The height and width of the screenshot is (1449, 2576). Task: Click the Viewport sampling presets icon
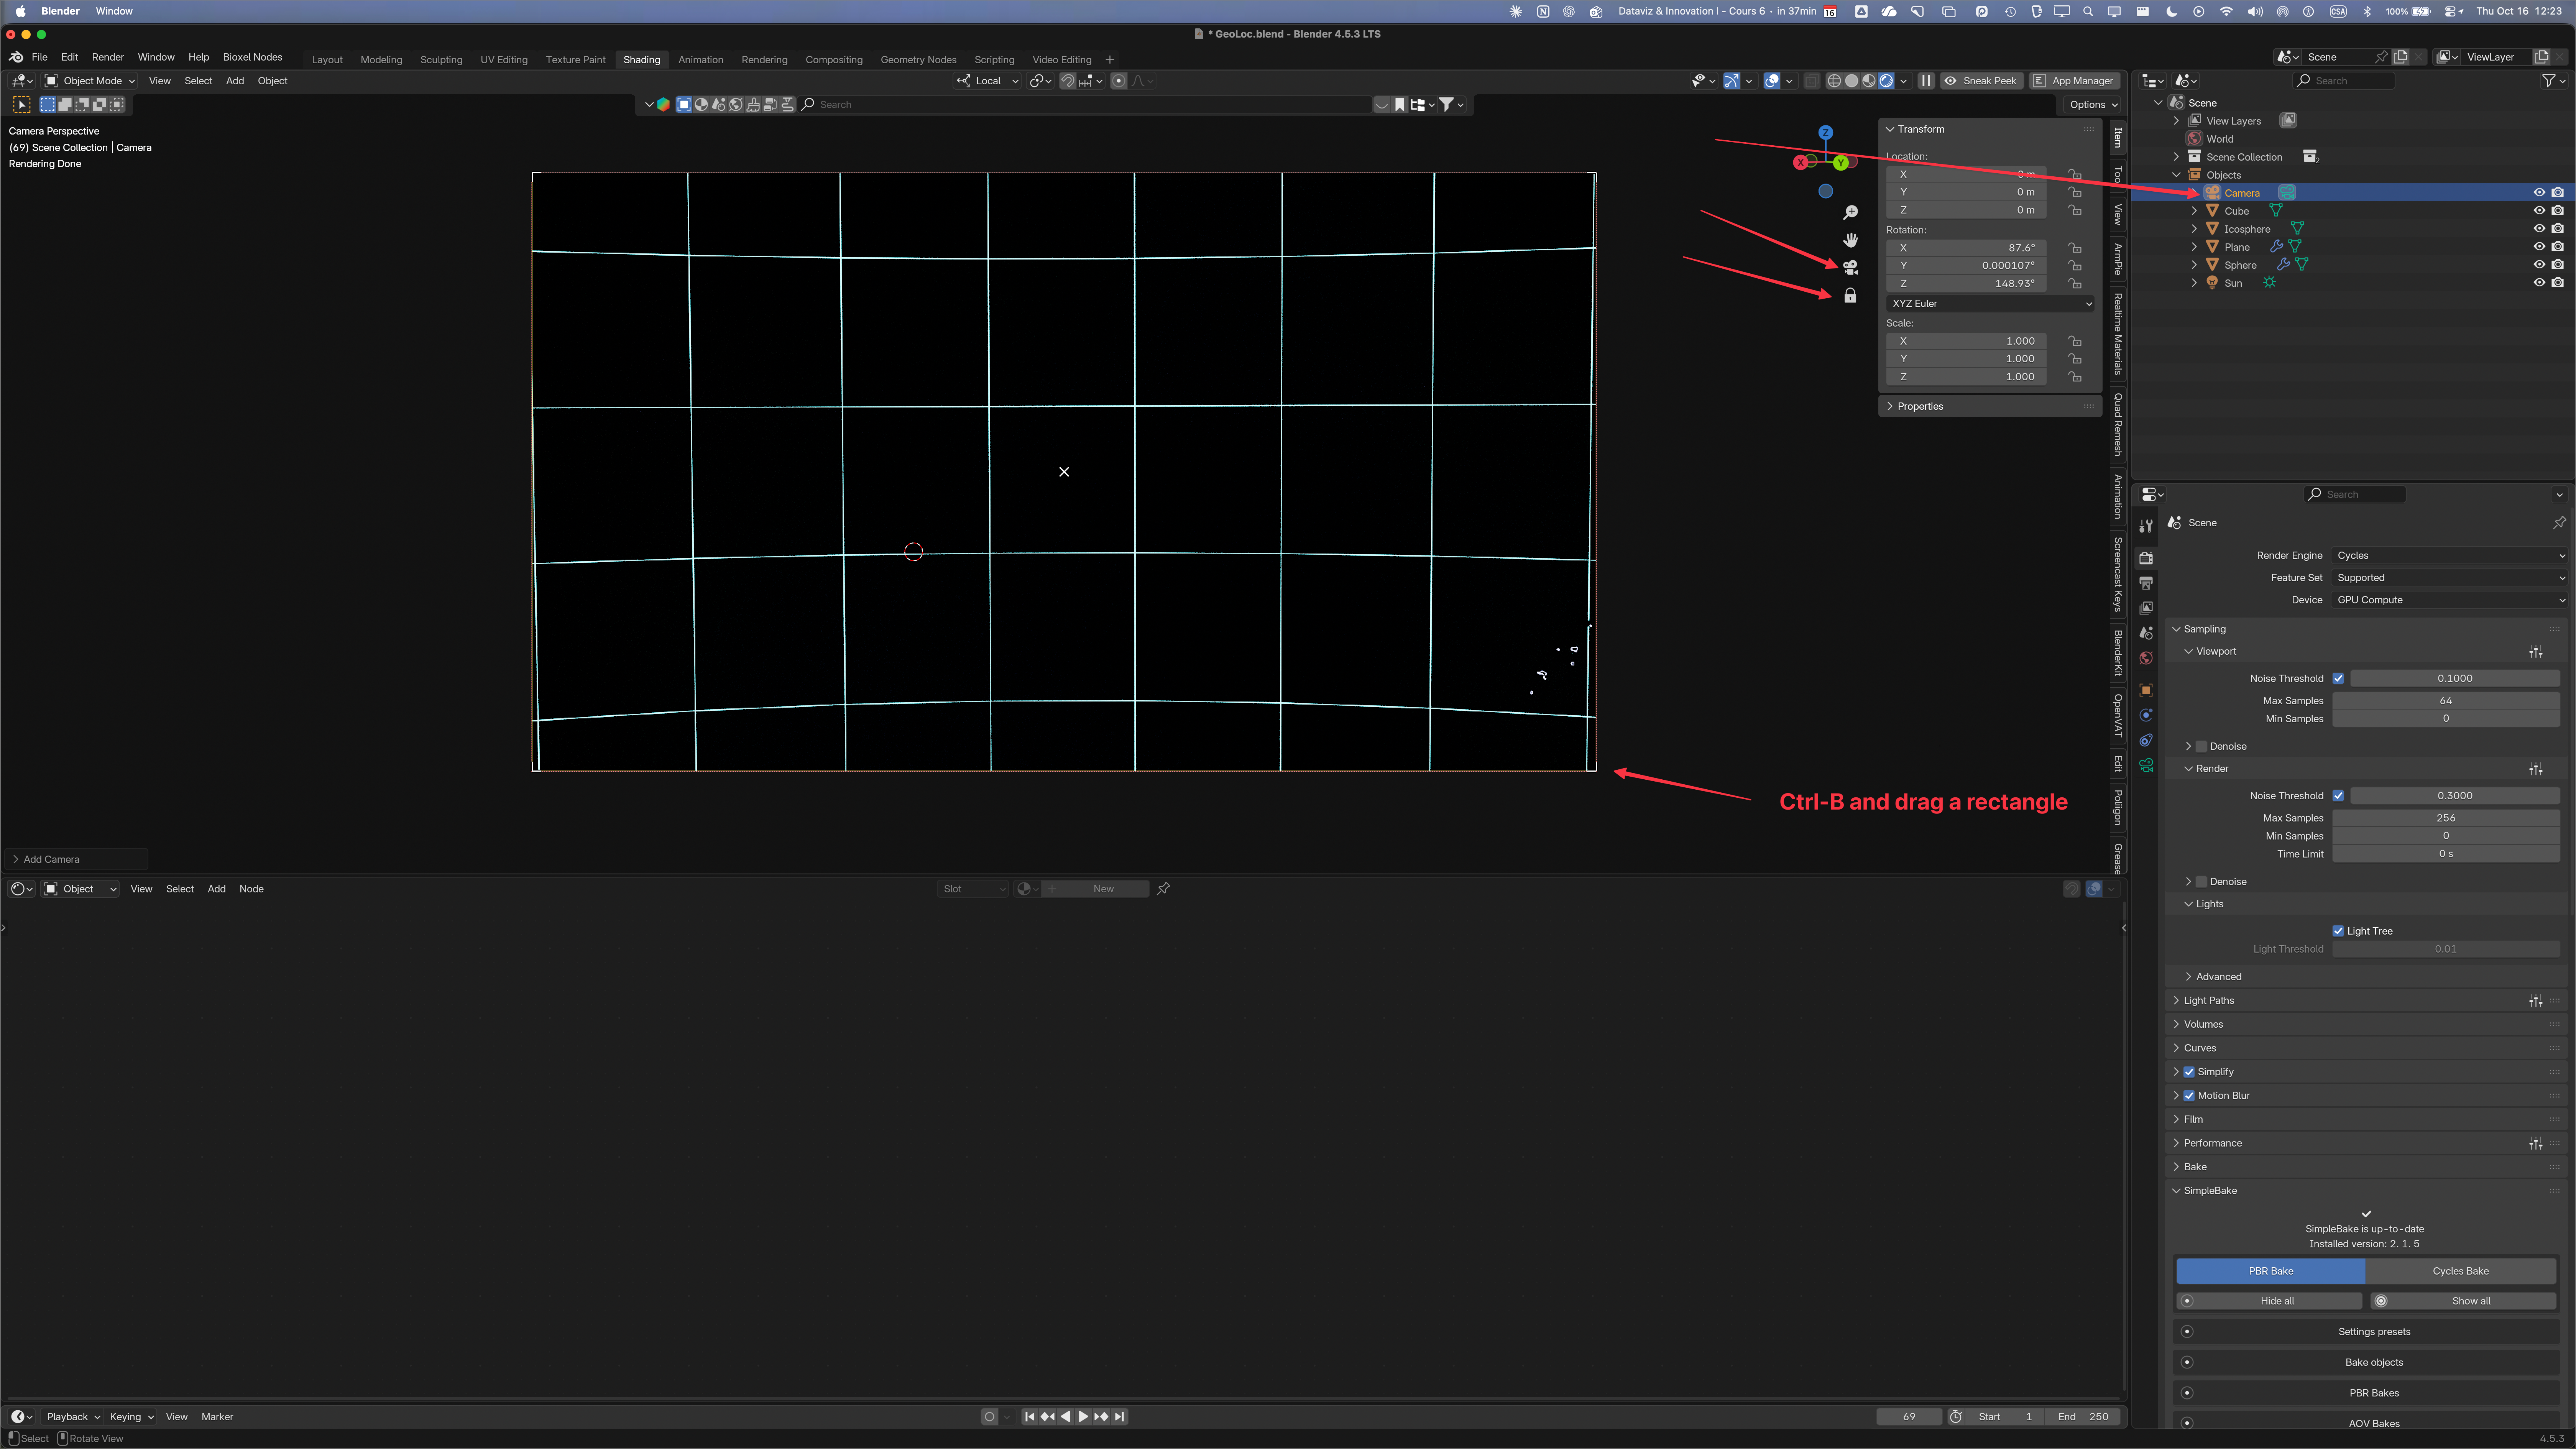pos(2536,652)
